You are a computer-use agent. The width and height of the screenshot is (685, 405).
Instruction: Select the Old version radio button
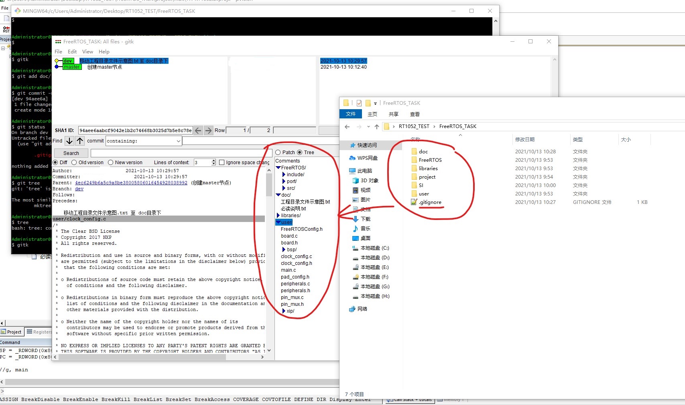(x=74, y=162)
